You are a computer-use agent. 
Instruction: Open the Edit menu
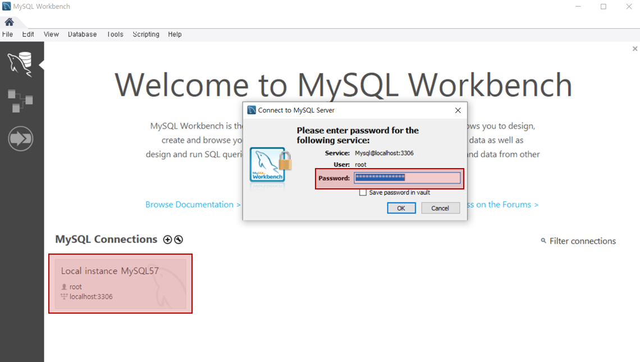(x=28, y=34)
